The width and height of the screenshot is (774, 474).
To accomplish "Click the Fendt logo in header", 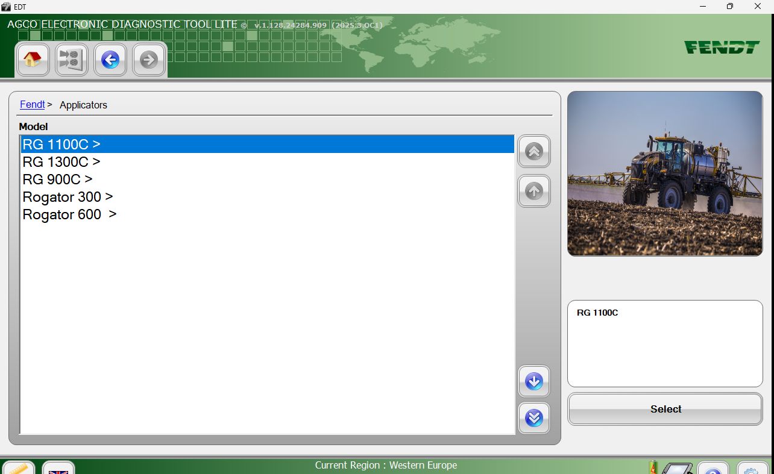I will (722, 47).
